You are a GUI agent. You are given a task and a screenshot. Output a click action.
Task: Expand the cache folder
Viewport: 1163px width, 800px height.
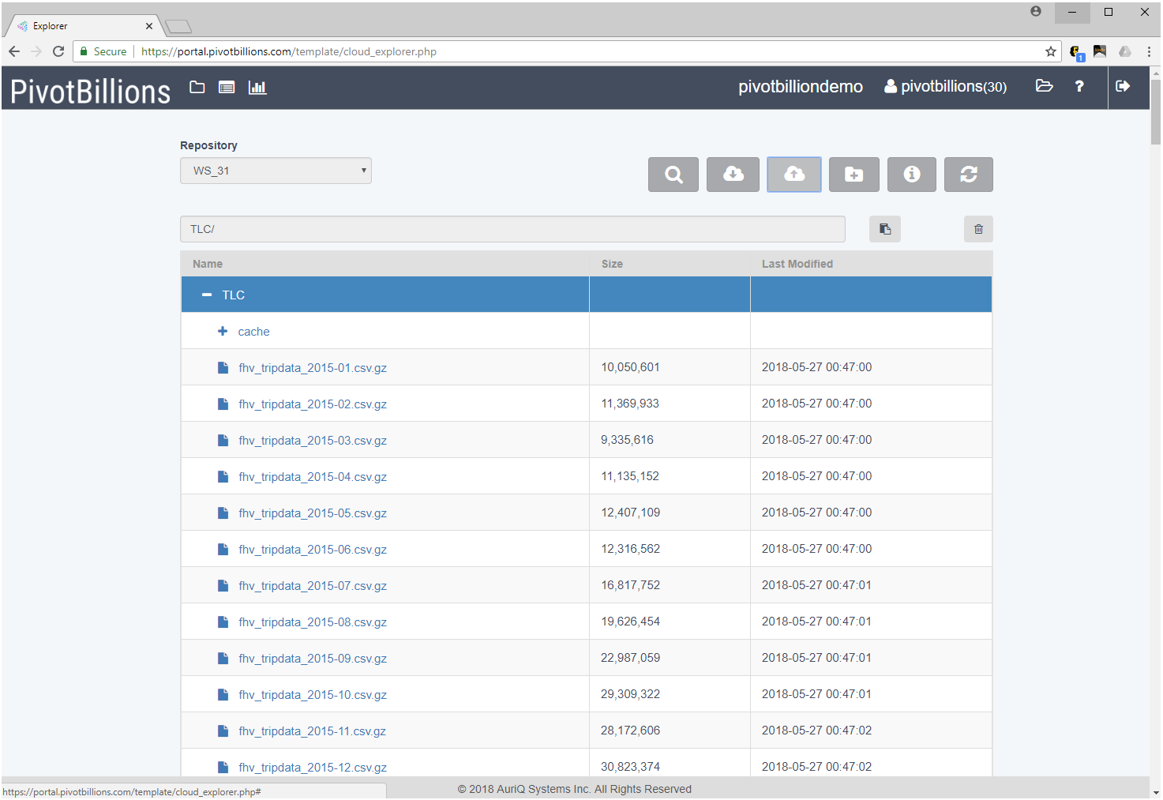pos(223,332)
